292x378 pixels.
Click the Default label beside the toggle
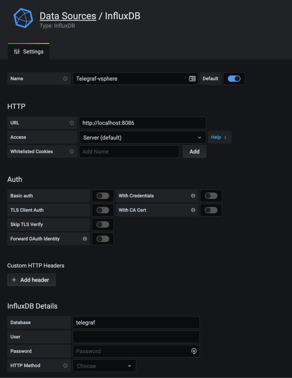tap(210, 79)
